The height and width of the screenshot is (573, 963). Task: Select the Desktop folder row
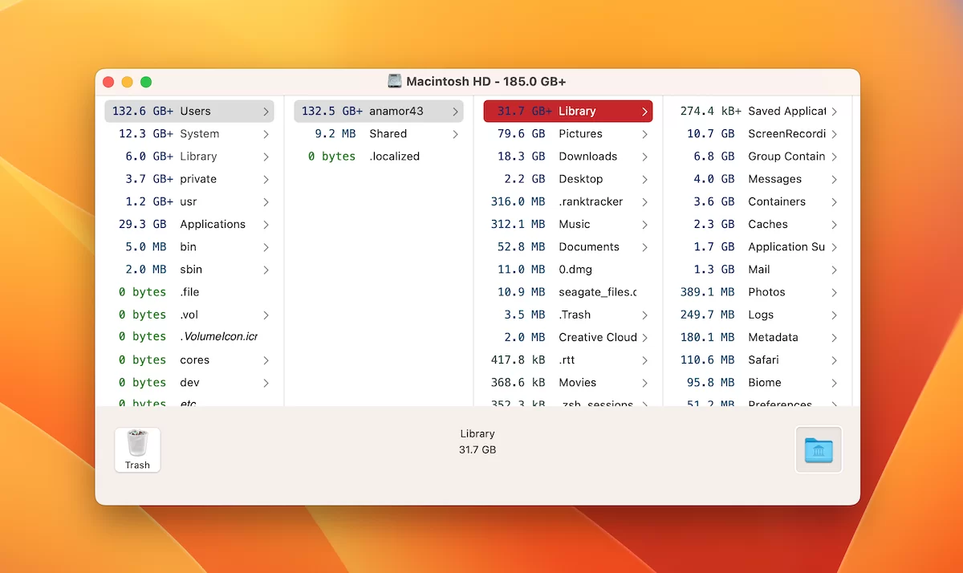point(568,179)
